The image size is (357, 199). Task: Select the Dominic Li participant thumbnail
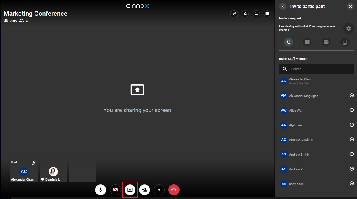tap(53, 171)
